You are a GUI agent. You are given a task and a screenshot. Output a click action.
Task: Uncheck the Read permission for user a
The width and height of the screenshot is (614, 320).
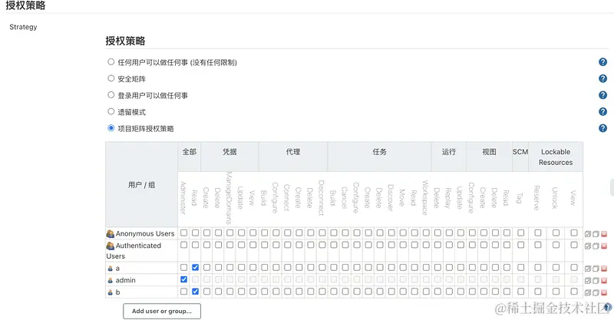(195, 268)
